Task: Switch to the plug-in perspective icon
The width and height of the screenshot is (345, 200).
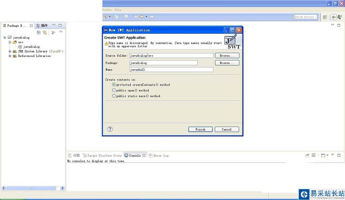Action: [334, 17]
